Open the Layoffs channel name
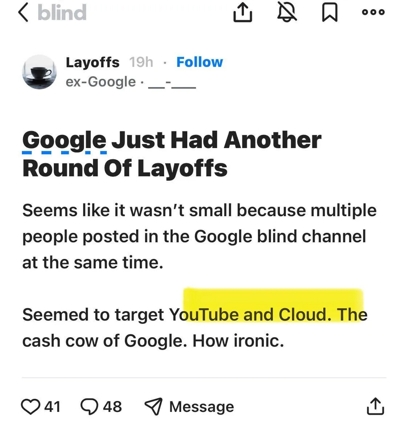The width and height of the screenshot is (408, 439). click(x=92, y=62)
